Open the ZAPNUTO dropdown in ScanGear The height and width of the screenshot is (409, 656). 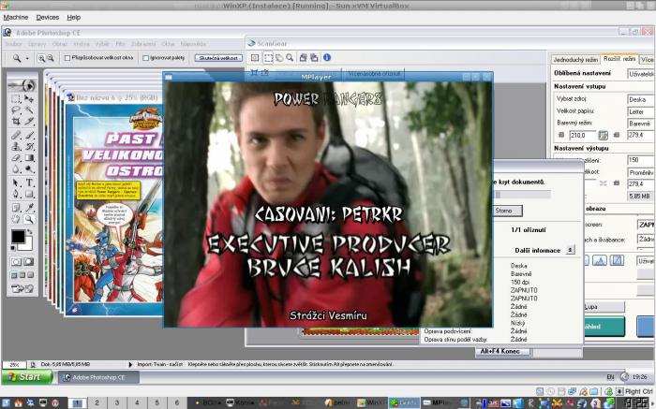point(646,225)
